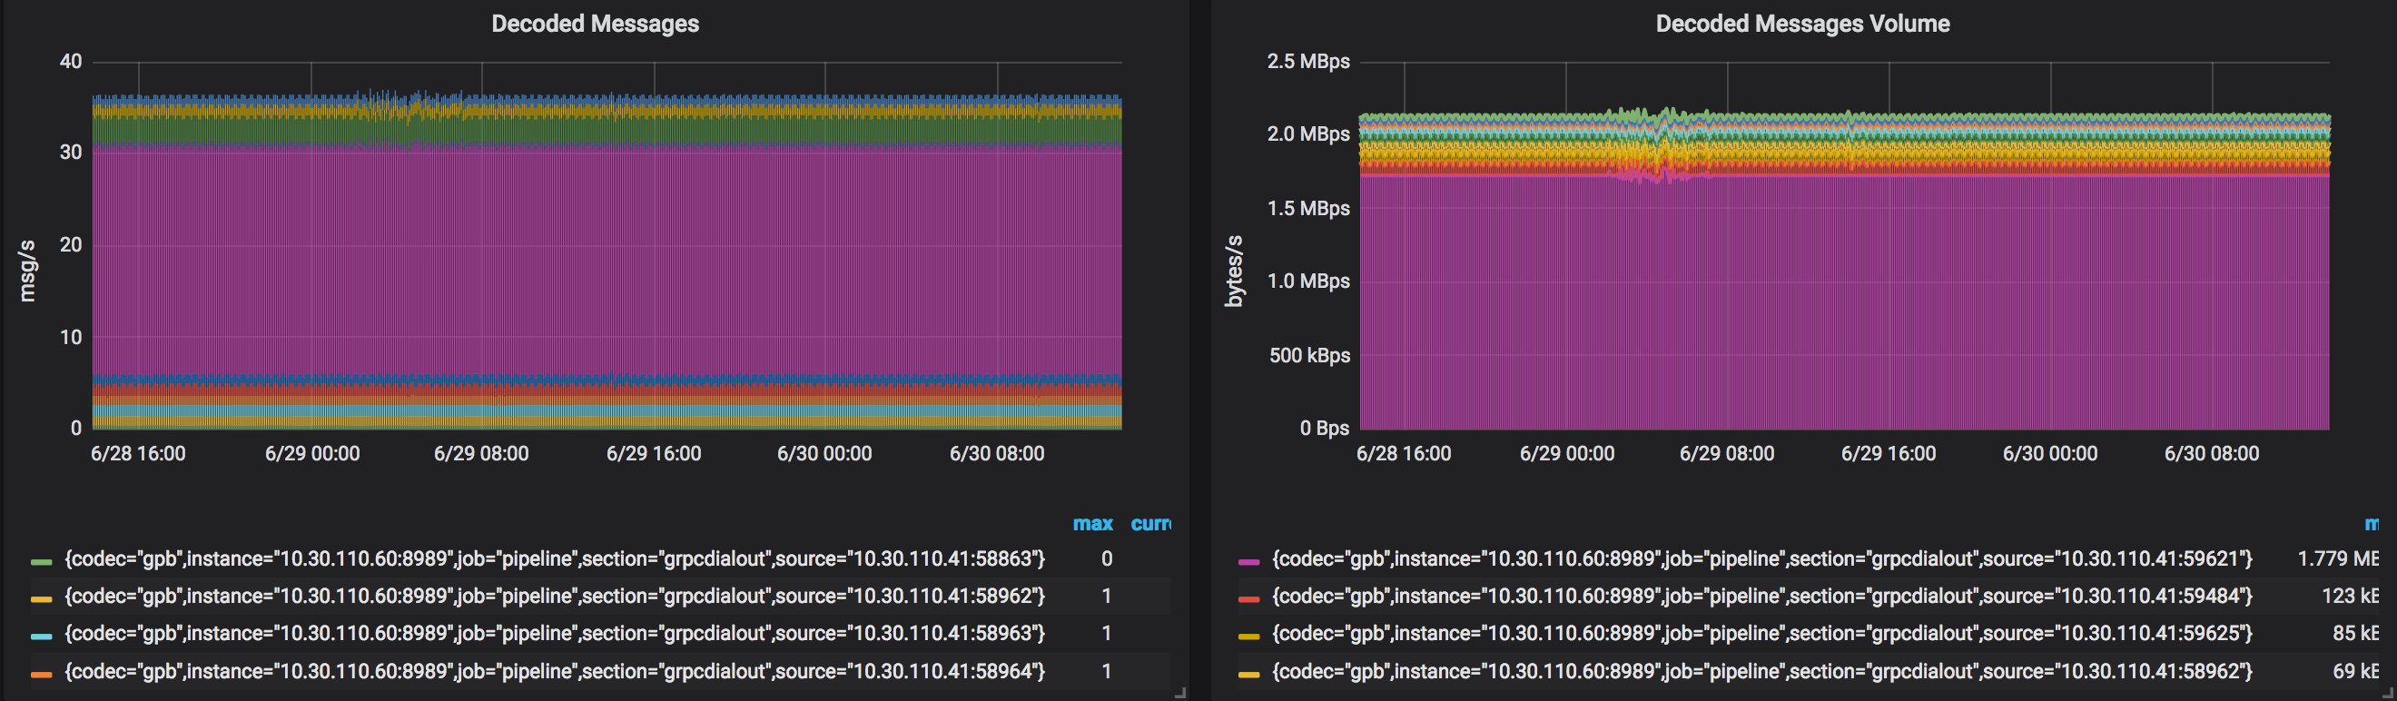Click the dark yellow swatch for source 10.30.110.41:59625
Image resolution: width=2397 pixels, height=701 pixels.
coord(1248,636)
